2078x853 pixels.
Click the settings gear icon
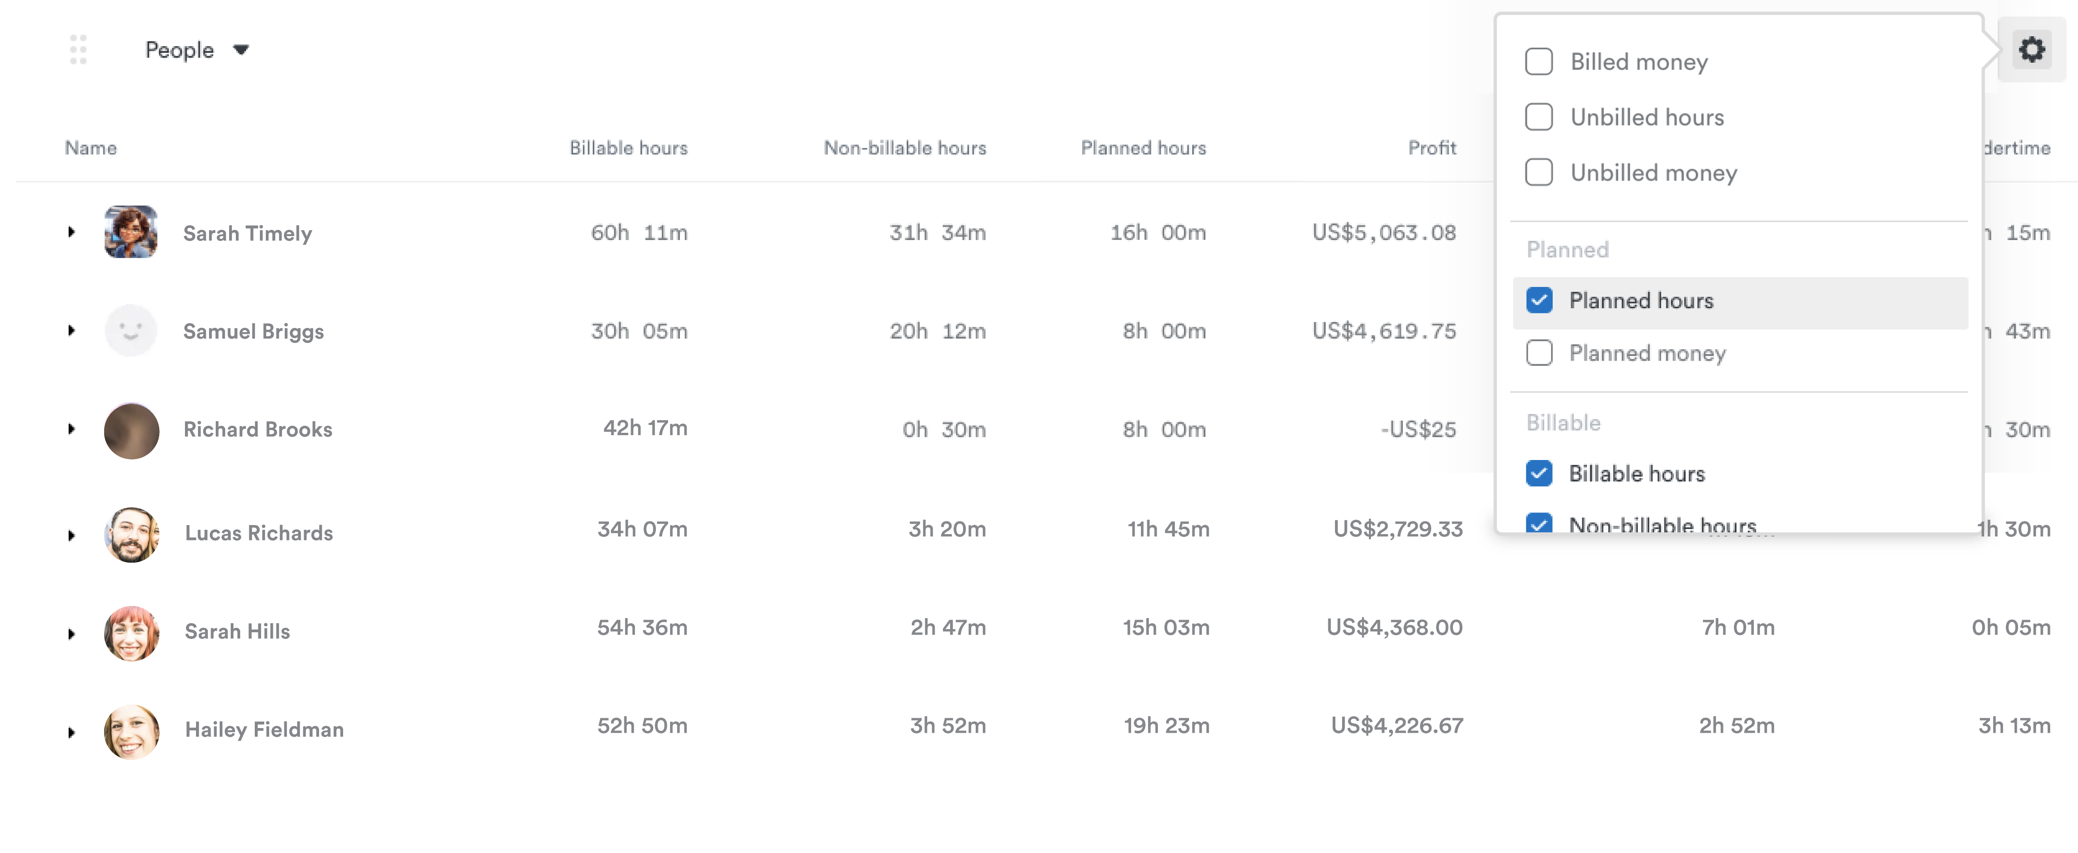(2031, 50)
